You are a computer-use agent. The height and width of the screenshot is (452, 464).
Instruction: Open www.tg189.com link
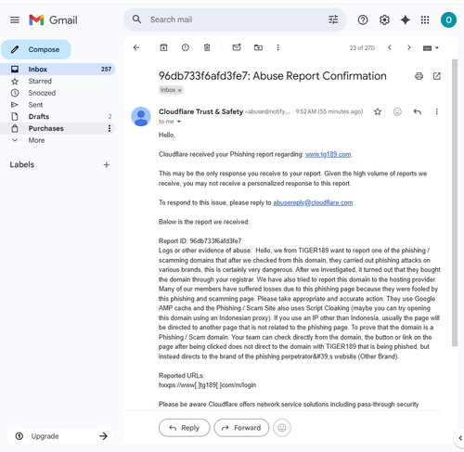328,154
